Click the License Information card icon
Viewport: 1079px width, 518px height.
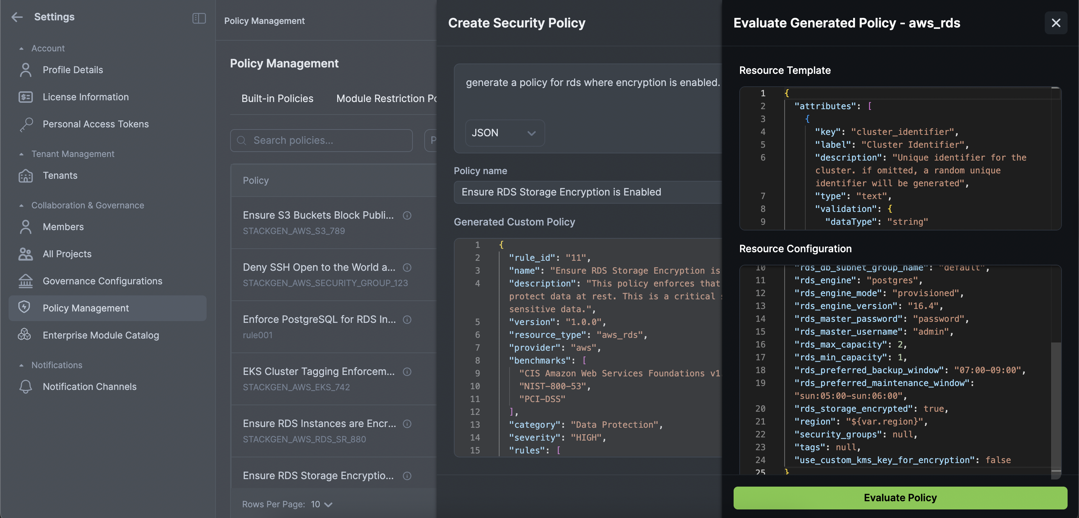tap(25, 97)
